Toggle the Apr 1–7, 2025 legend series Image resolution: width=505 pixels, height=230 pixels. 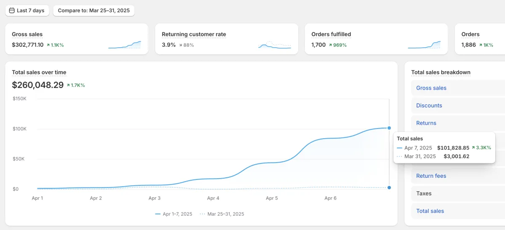pyautogui.click(x=174, y=214)
